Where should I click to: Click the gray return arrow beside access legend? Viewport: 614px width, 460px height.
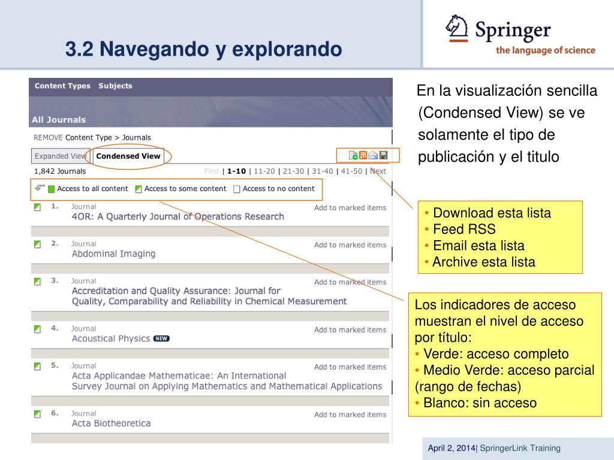pos(40,187)
